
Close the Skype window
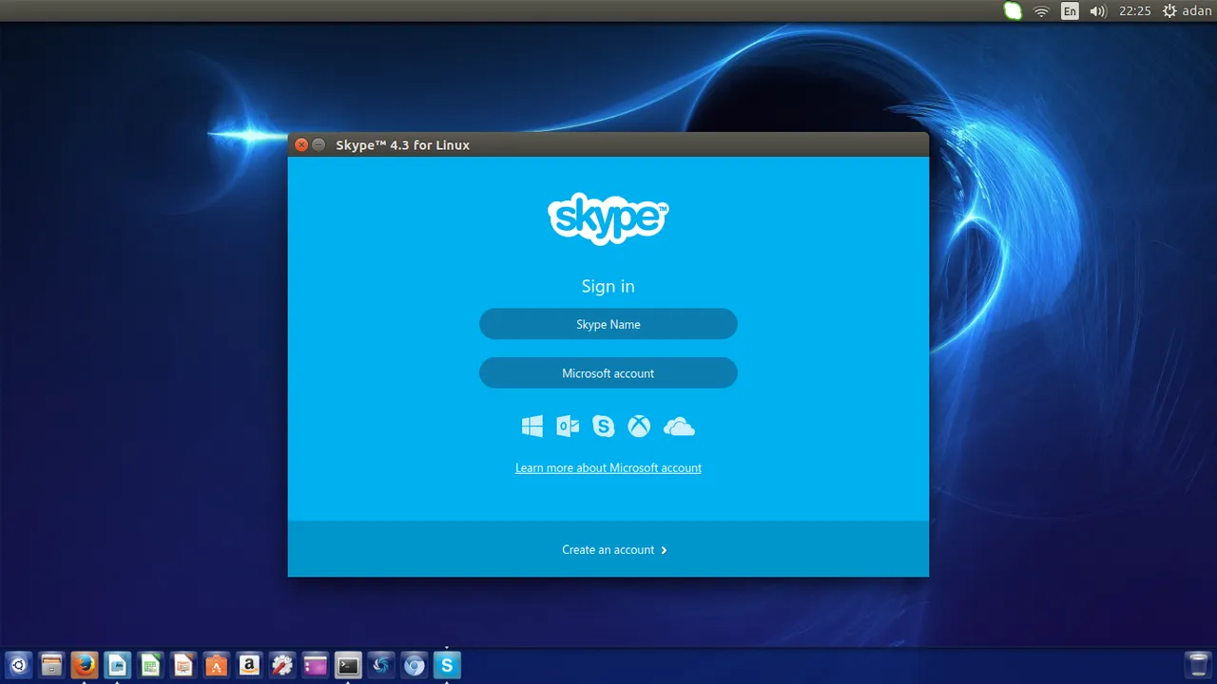click(x=301, y=145)
